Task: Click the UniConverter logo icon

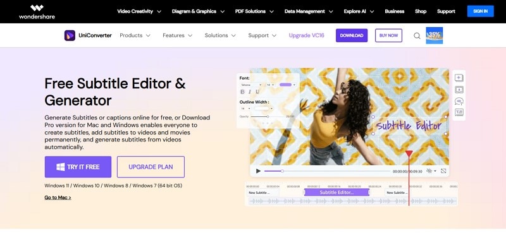Action: point(70,35)
